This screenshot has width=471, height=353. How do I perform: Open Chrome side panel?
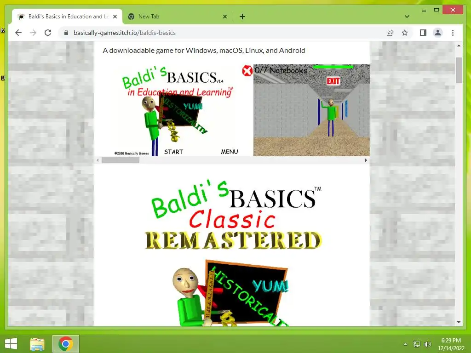423,33
